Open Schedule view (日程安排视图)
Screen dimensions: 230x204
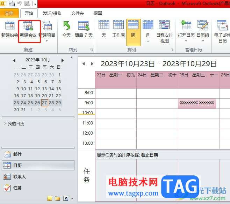[x=164, y=31]
